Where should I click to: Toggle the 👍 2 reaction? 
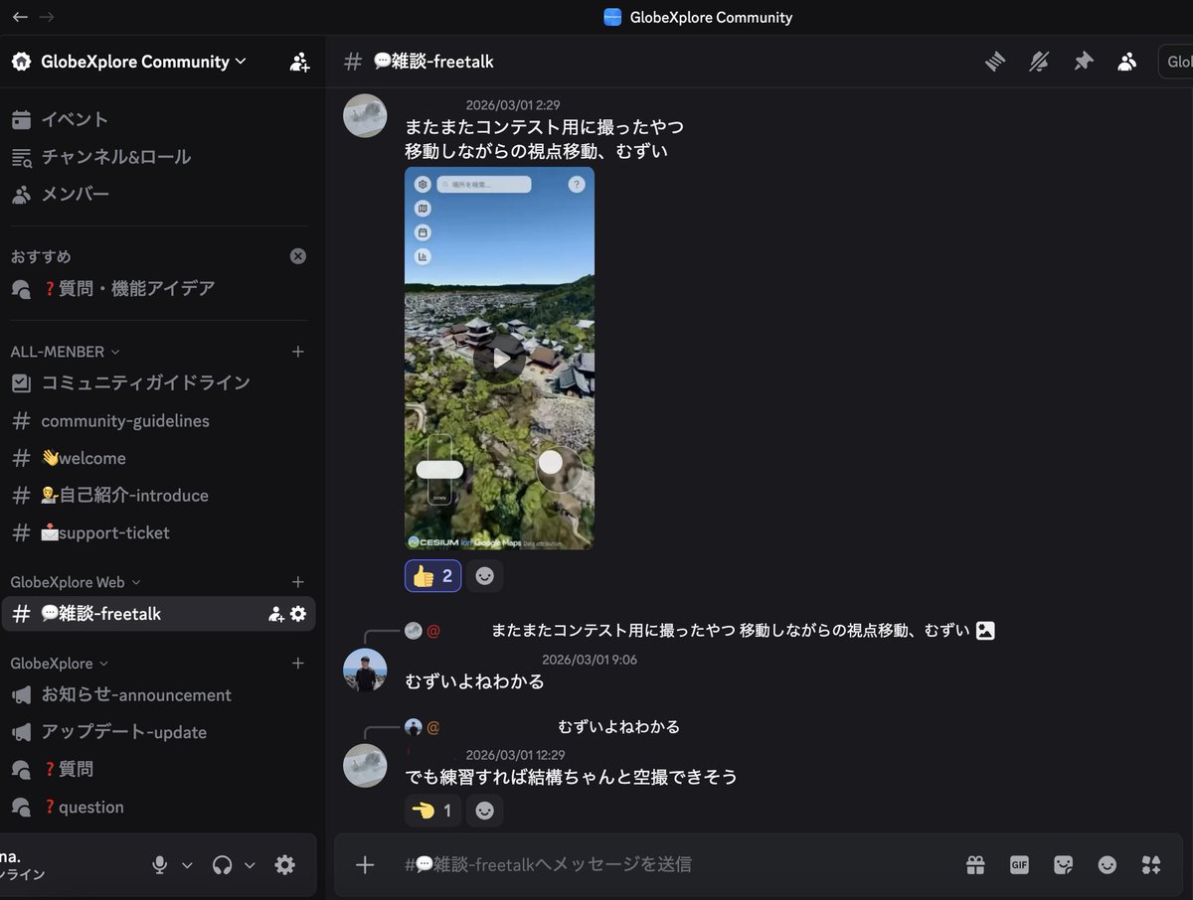[x=432, y=576]
